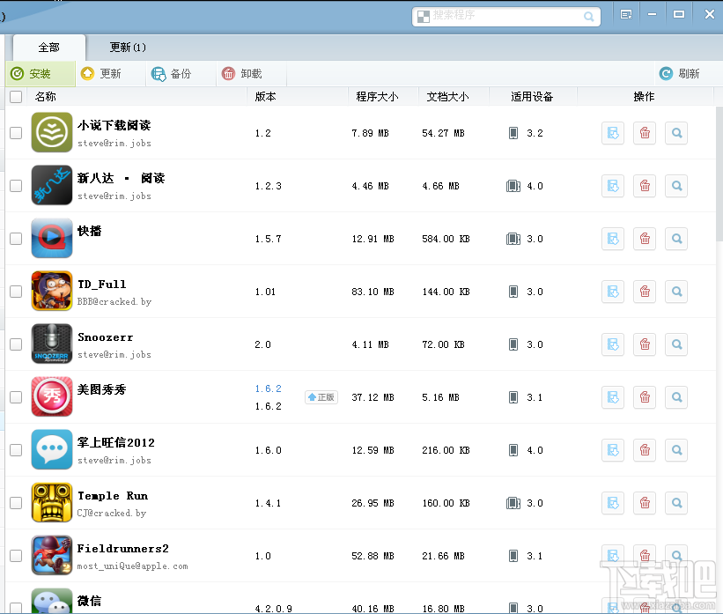Click the magnifier search icon on the Temple Run row
This screenshot has height=614, width=723.
676,503
